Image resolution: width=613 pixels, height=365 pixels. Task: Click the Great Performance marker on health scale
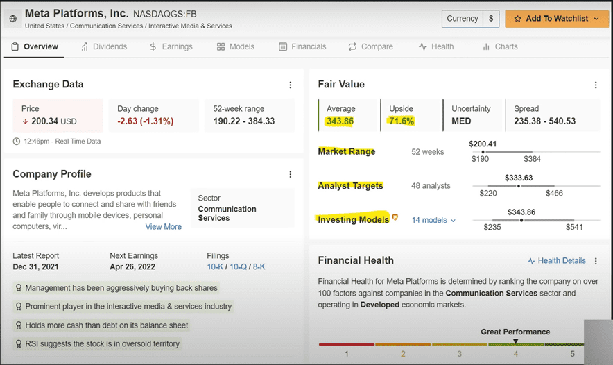pyautogui.click(x=515, y=341)
